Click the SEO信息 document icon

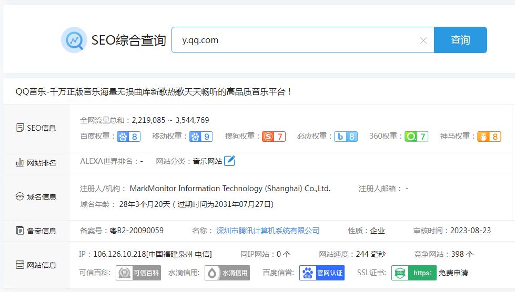click(x=20, y=128)
